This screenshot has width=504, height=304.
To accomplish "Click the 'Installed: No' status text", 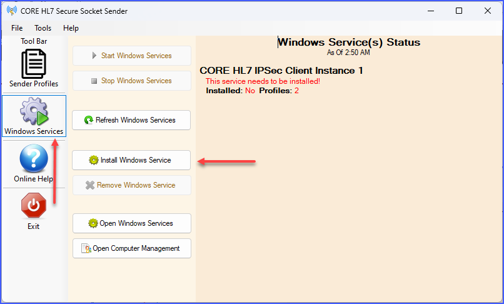I will coord(231,91).
